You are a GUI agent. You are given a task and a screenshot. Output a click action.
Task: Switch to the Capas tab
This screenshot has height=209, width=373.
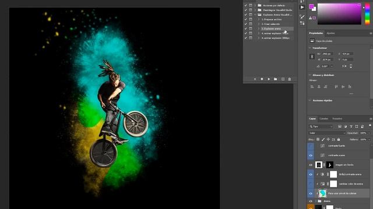point(312,118)
